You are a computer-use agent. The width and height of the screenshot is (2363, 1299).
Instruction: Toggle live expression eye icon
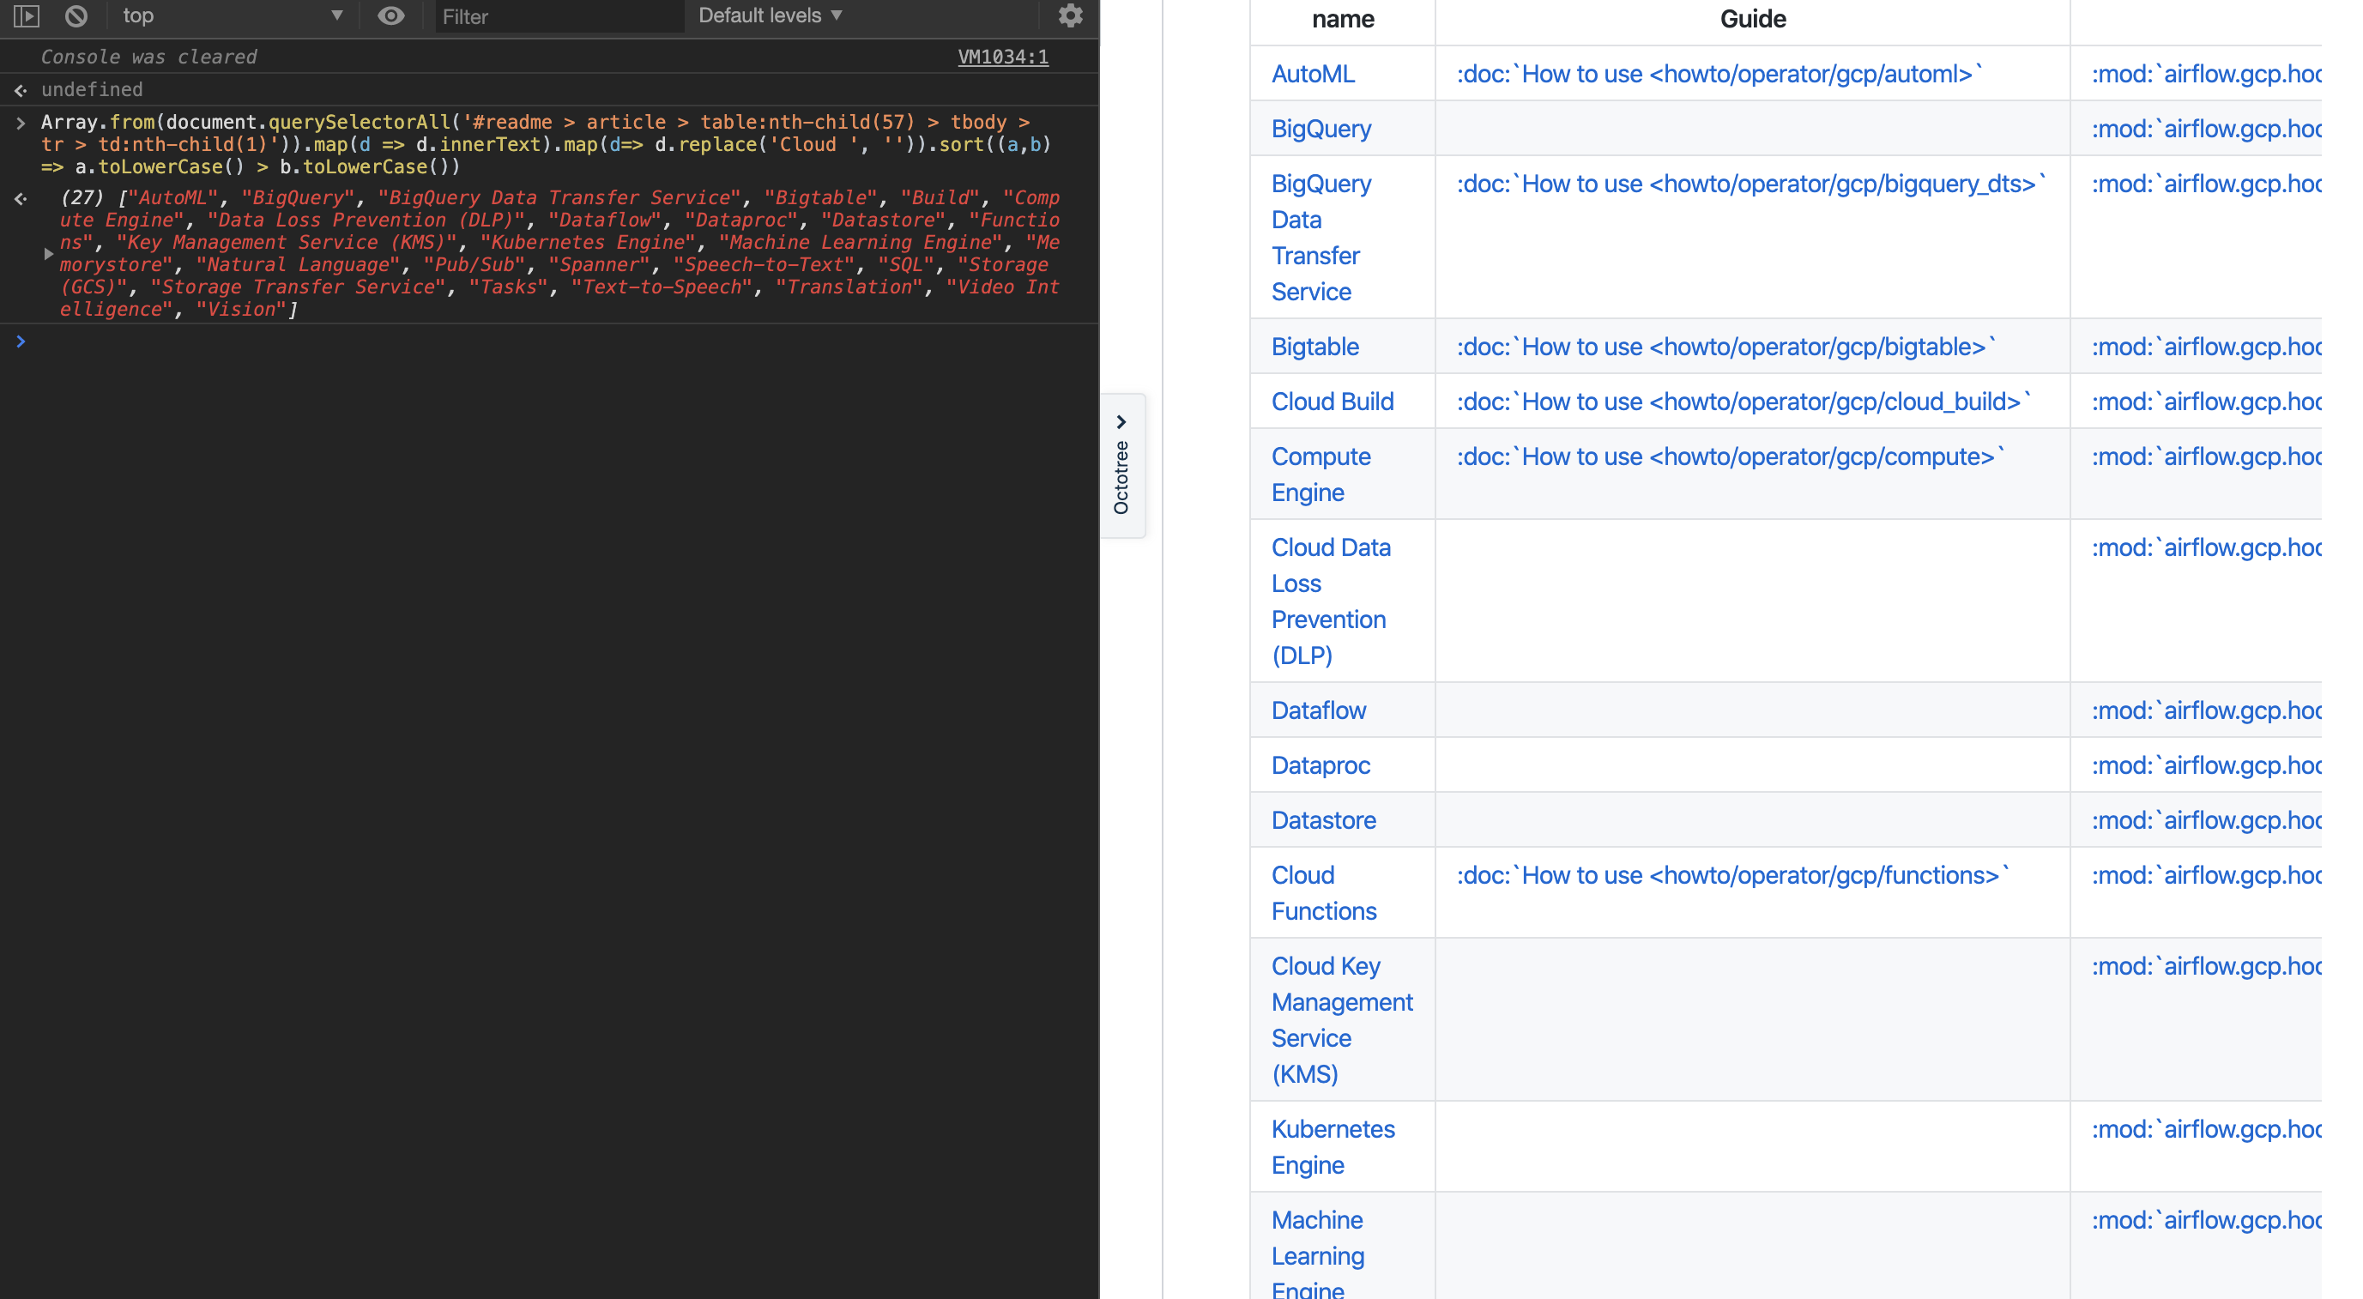390,15
